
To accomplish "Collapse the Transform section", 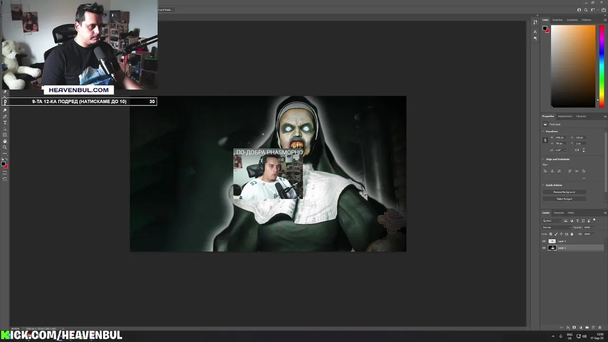I will (543, 131).
